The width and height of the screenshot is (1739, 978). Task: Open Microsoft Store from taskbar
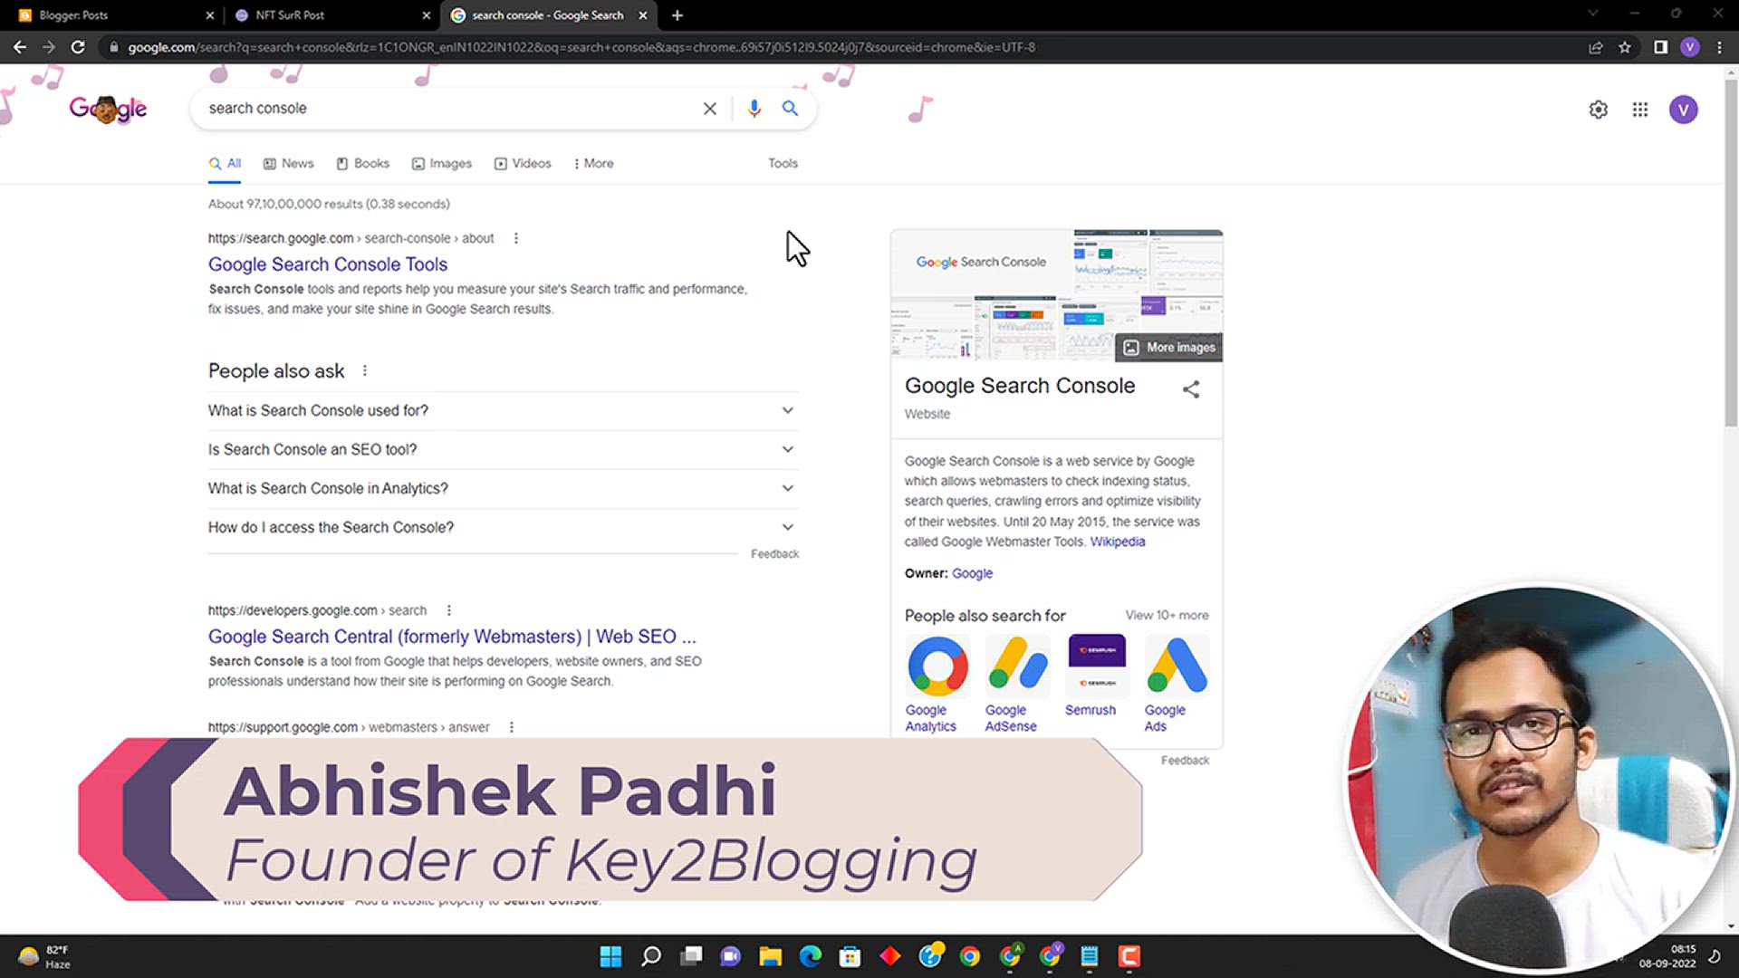(850, 956)
